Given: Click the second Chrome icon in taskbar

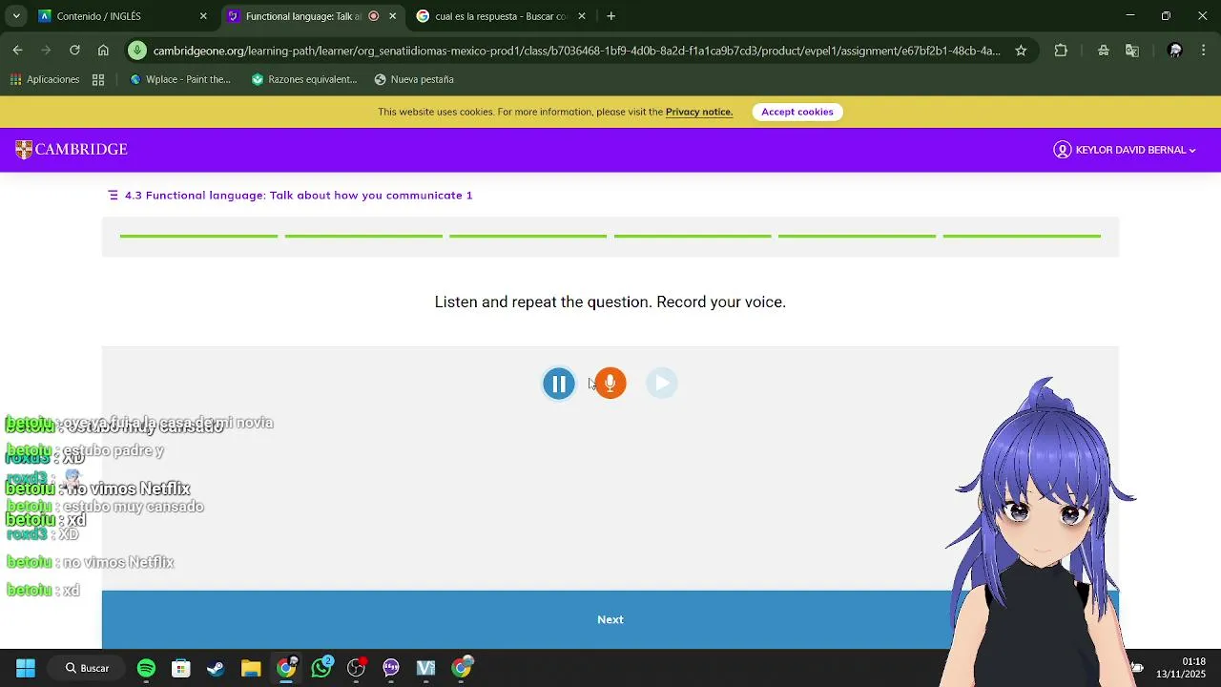Looking at the screenshot, I should click(462, 668).
